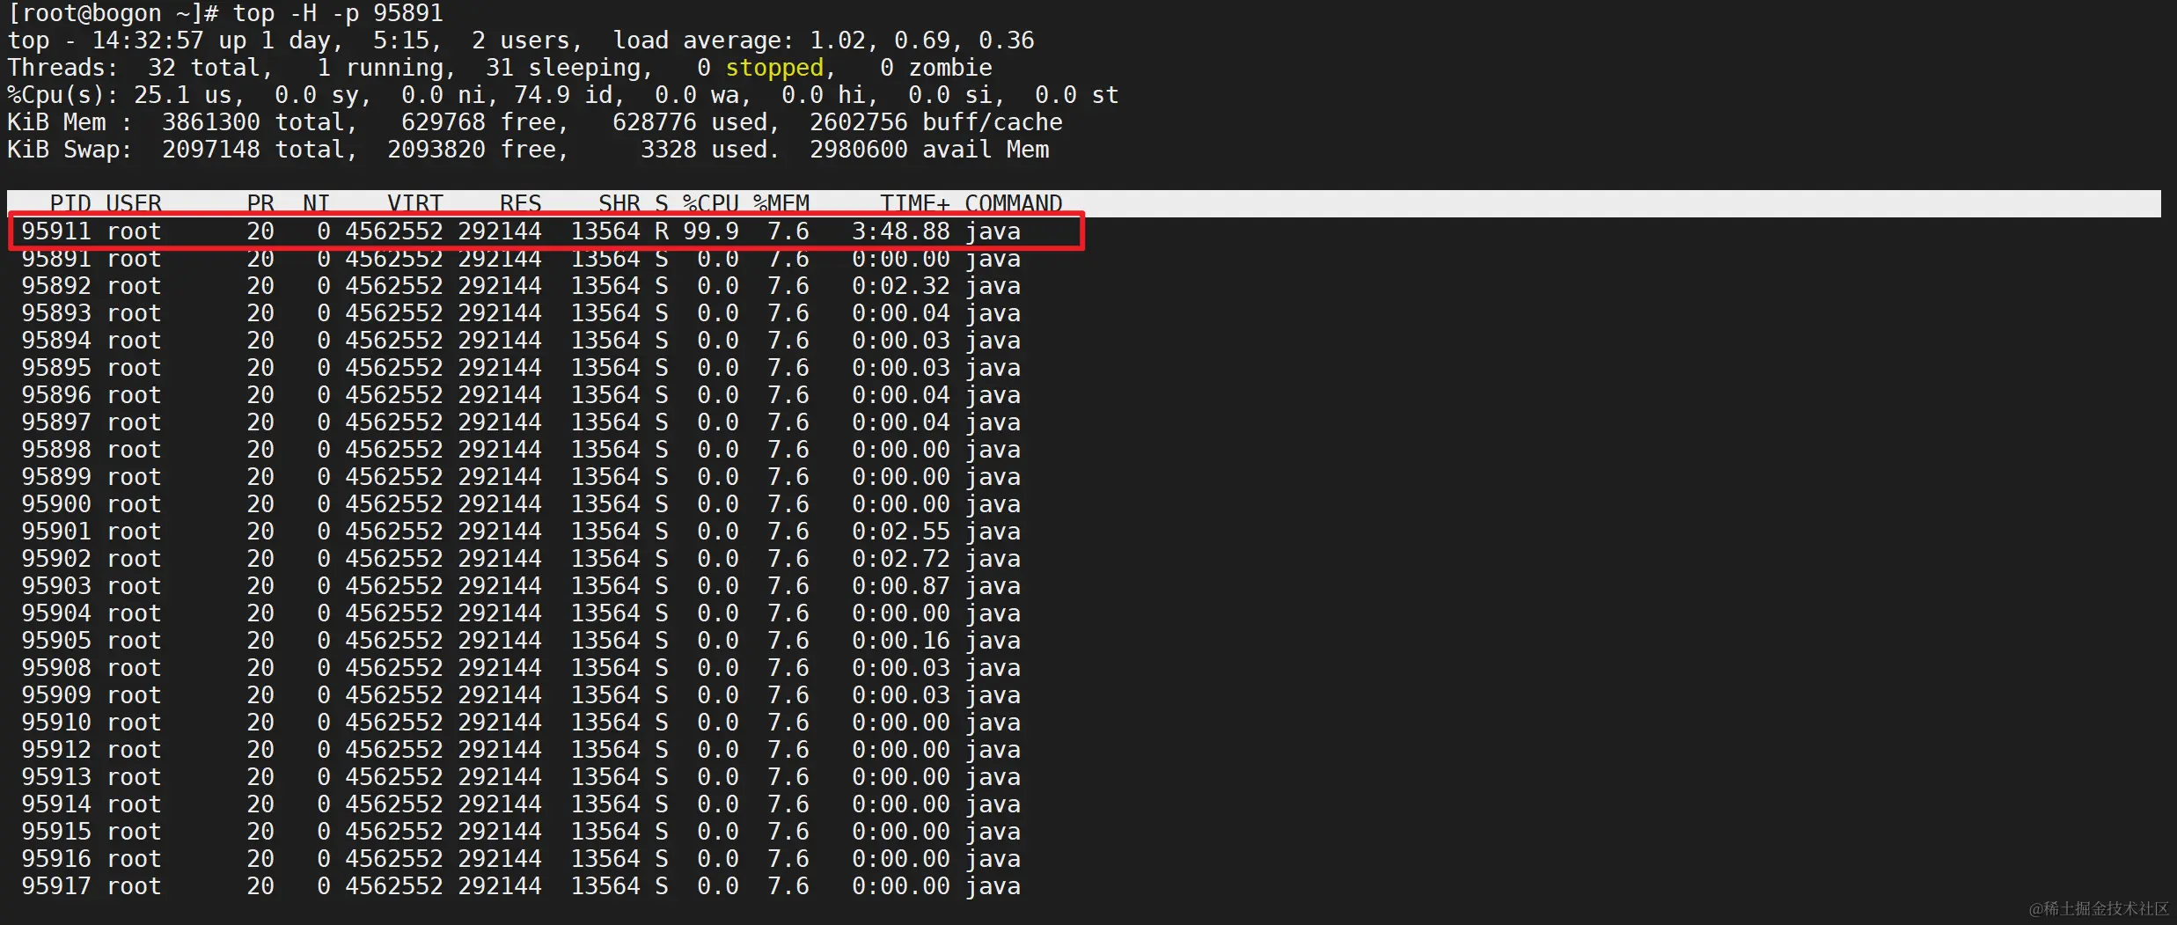Click thread PID 95916
Viewport: 2177px width, 925px height.
(x=56, y=859)
